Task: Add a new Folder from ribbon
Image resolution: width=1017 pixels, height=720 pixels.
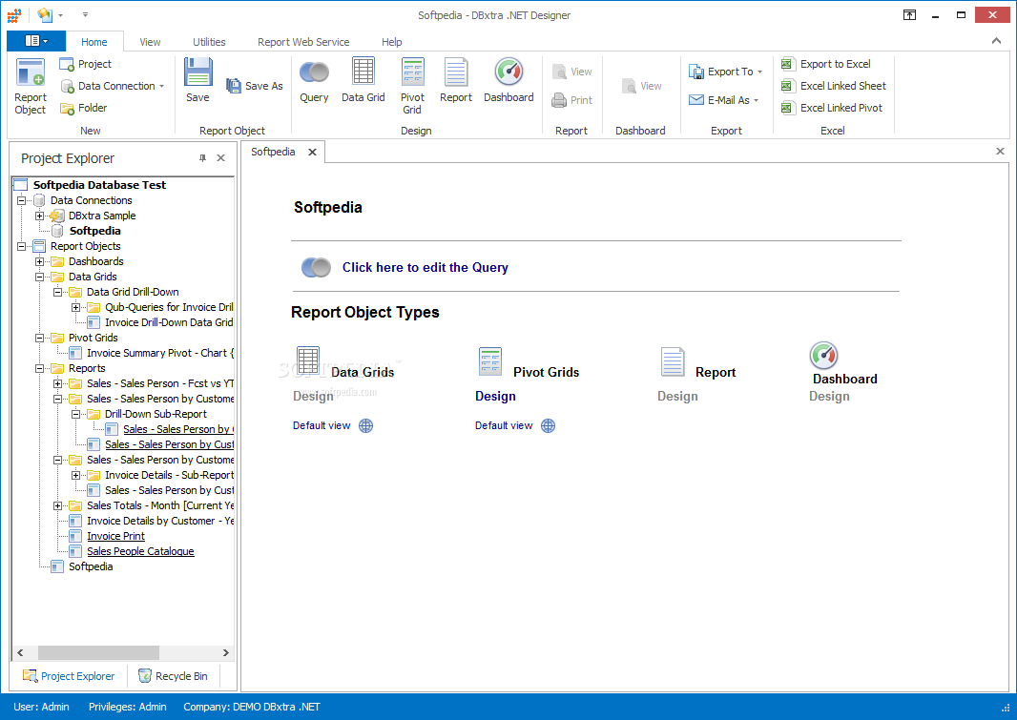Action: 84,108
